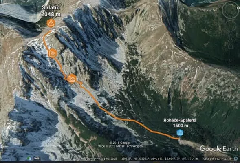This screenshot has height=163, width=240.
Task: Open the upper orange photo waypoint marker
Action: [53, 53]
